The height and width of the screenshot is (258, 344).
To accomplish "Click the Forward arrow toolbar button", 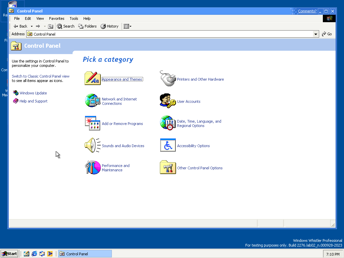I will [38, 26].
